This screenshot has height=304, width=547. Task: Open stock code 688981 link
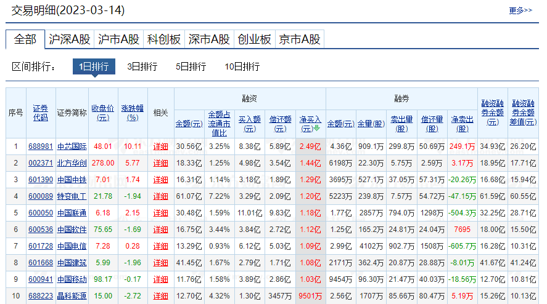click(40, 146)
